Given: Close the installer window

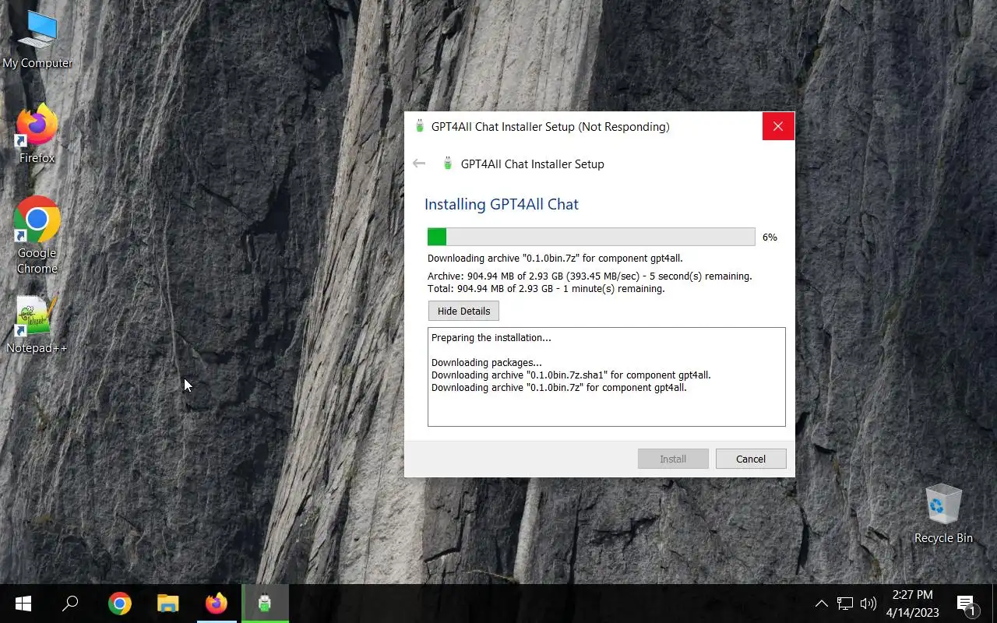Looking at the screenshot, I should tap(778, 126).
